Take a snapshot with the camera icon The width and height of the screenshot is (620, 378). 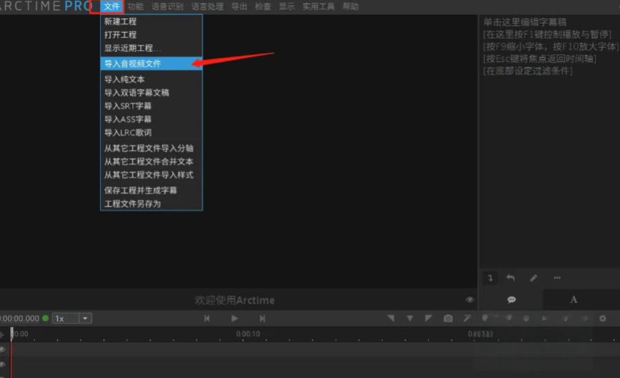[x=448, y=318]
